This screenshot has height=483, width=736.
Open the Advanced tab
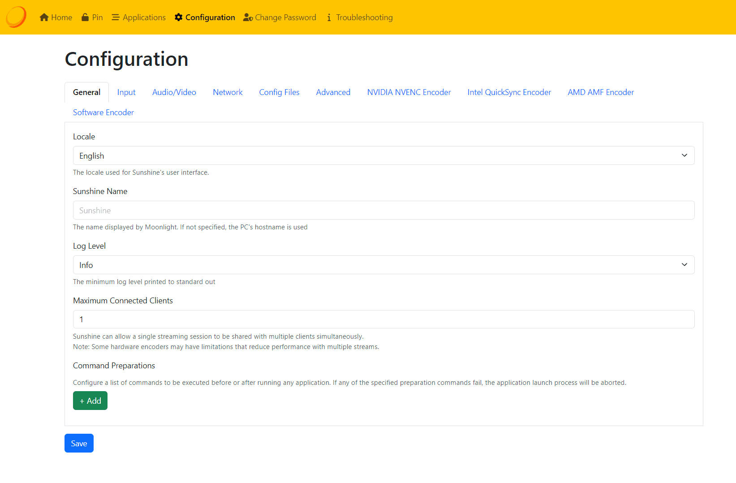click(x=333, y=92)
